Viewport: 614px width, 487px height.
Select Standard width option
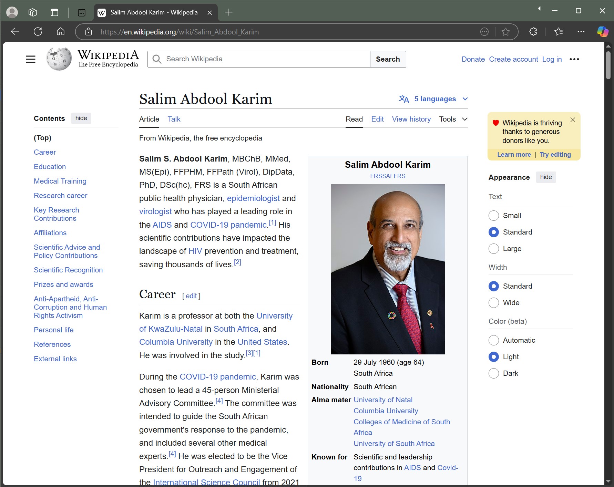pyautogui.click(x=494, y=286)
